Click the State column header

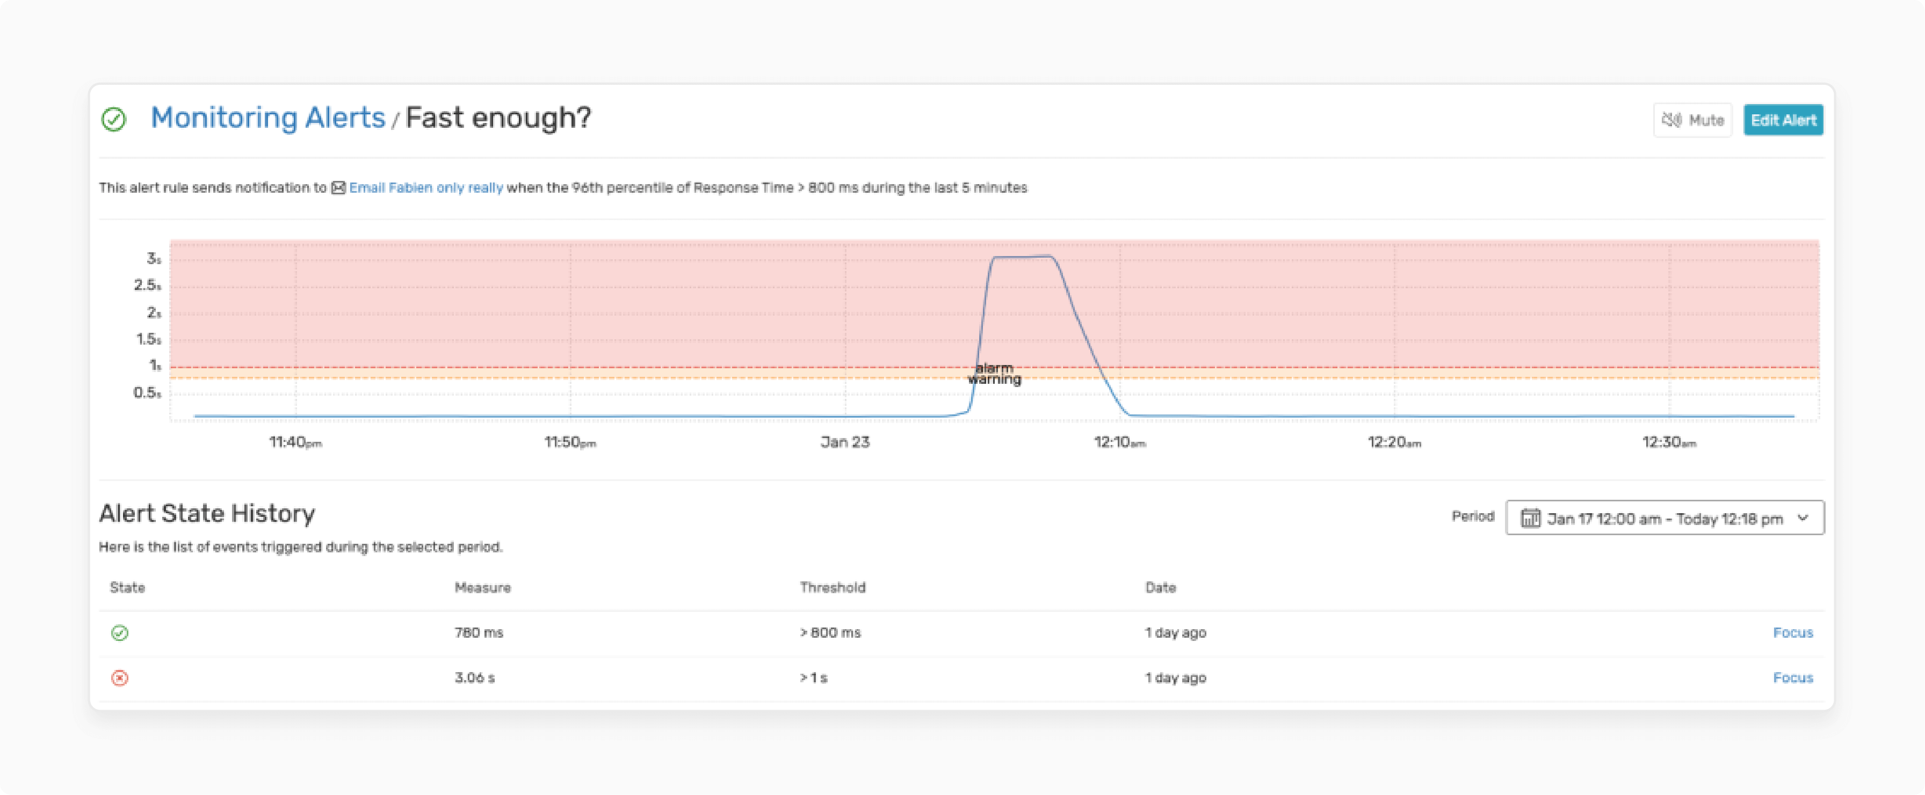point(127,587)
